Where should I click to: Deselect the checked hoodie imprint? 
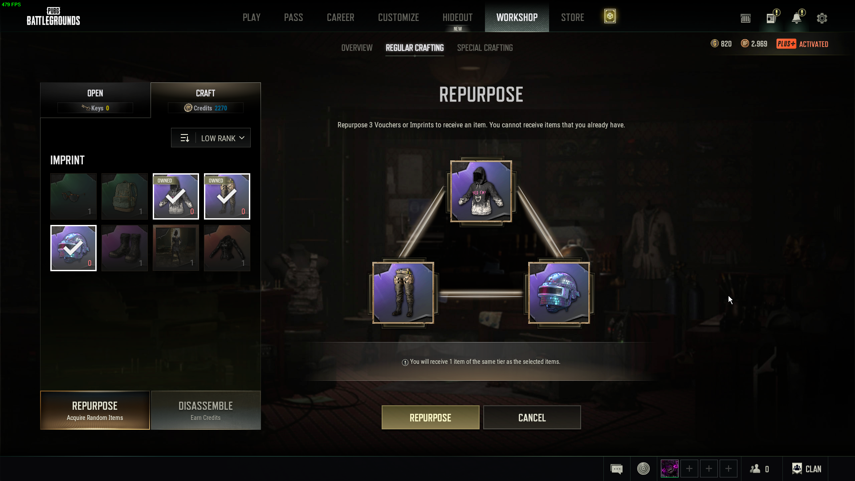176,196
